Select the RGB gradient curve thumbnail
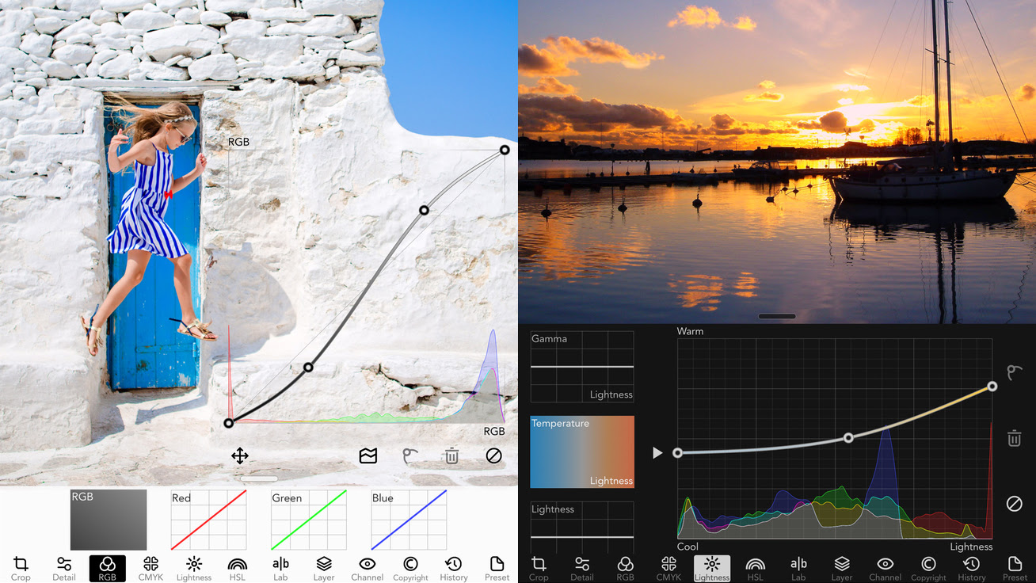This screenshot has height=583, width=1036. (109, 520)
